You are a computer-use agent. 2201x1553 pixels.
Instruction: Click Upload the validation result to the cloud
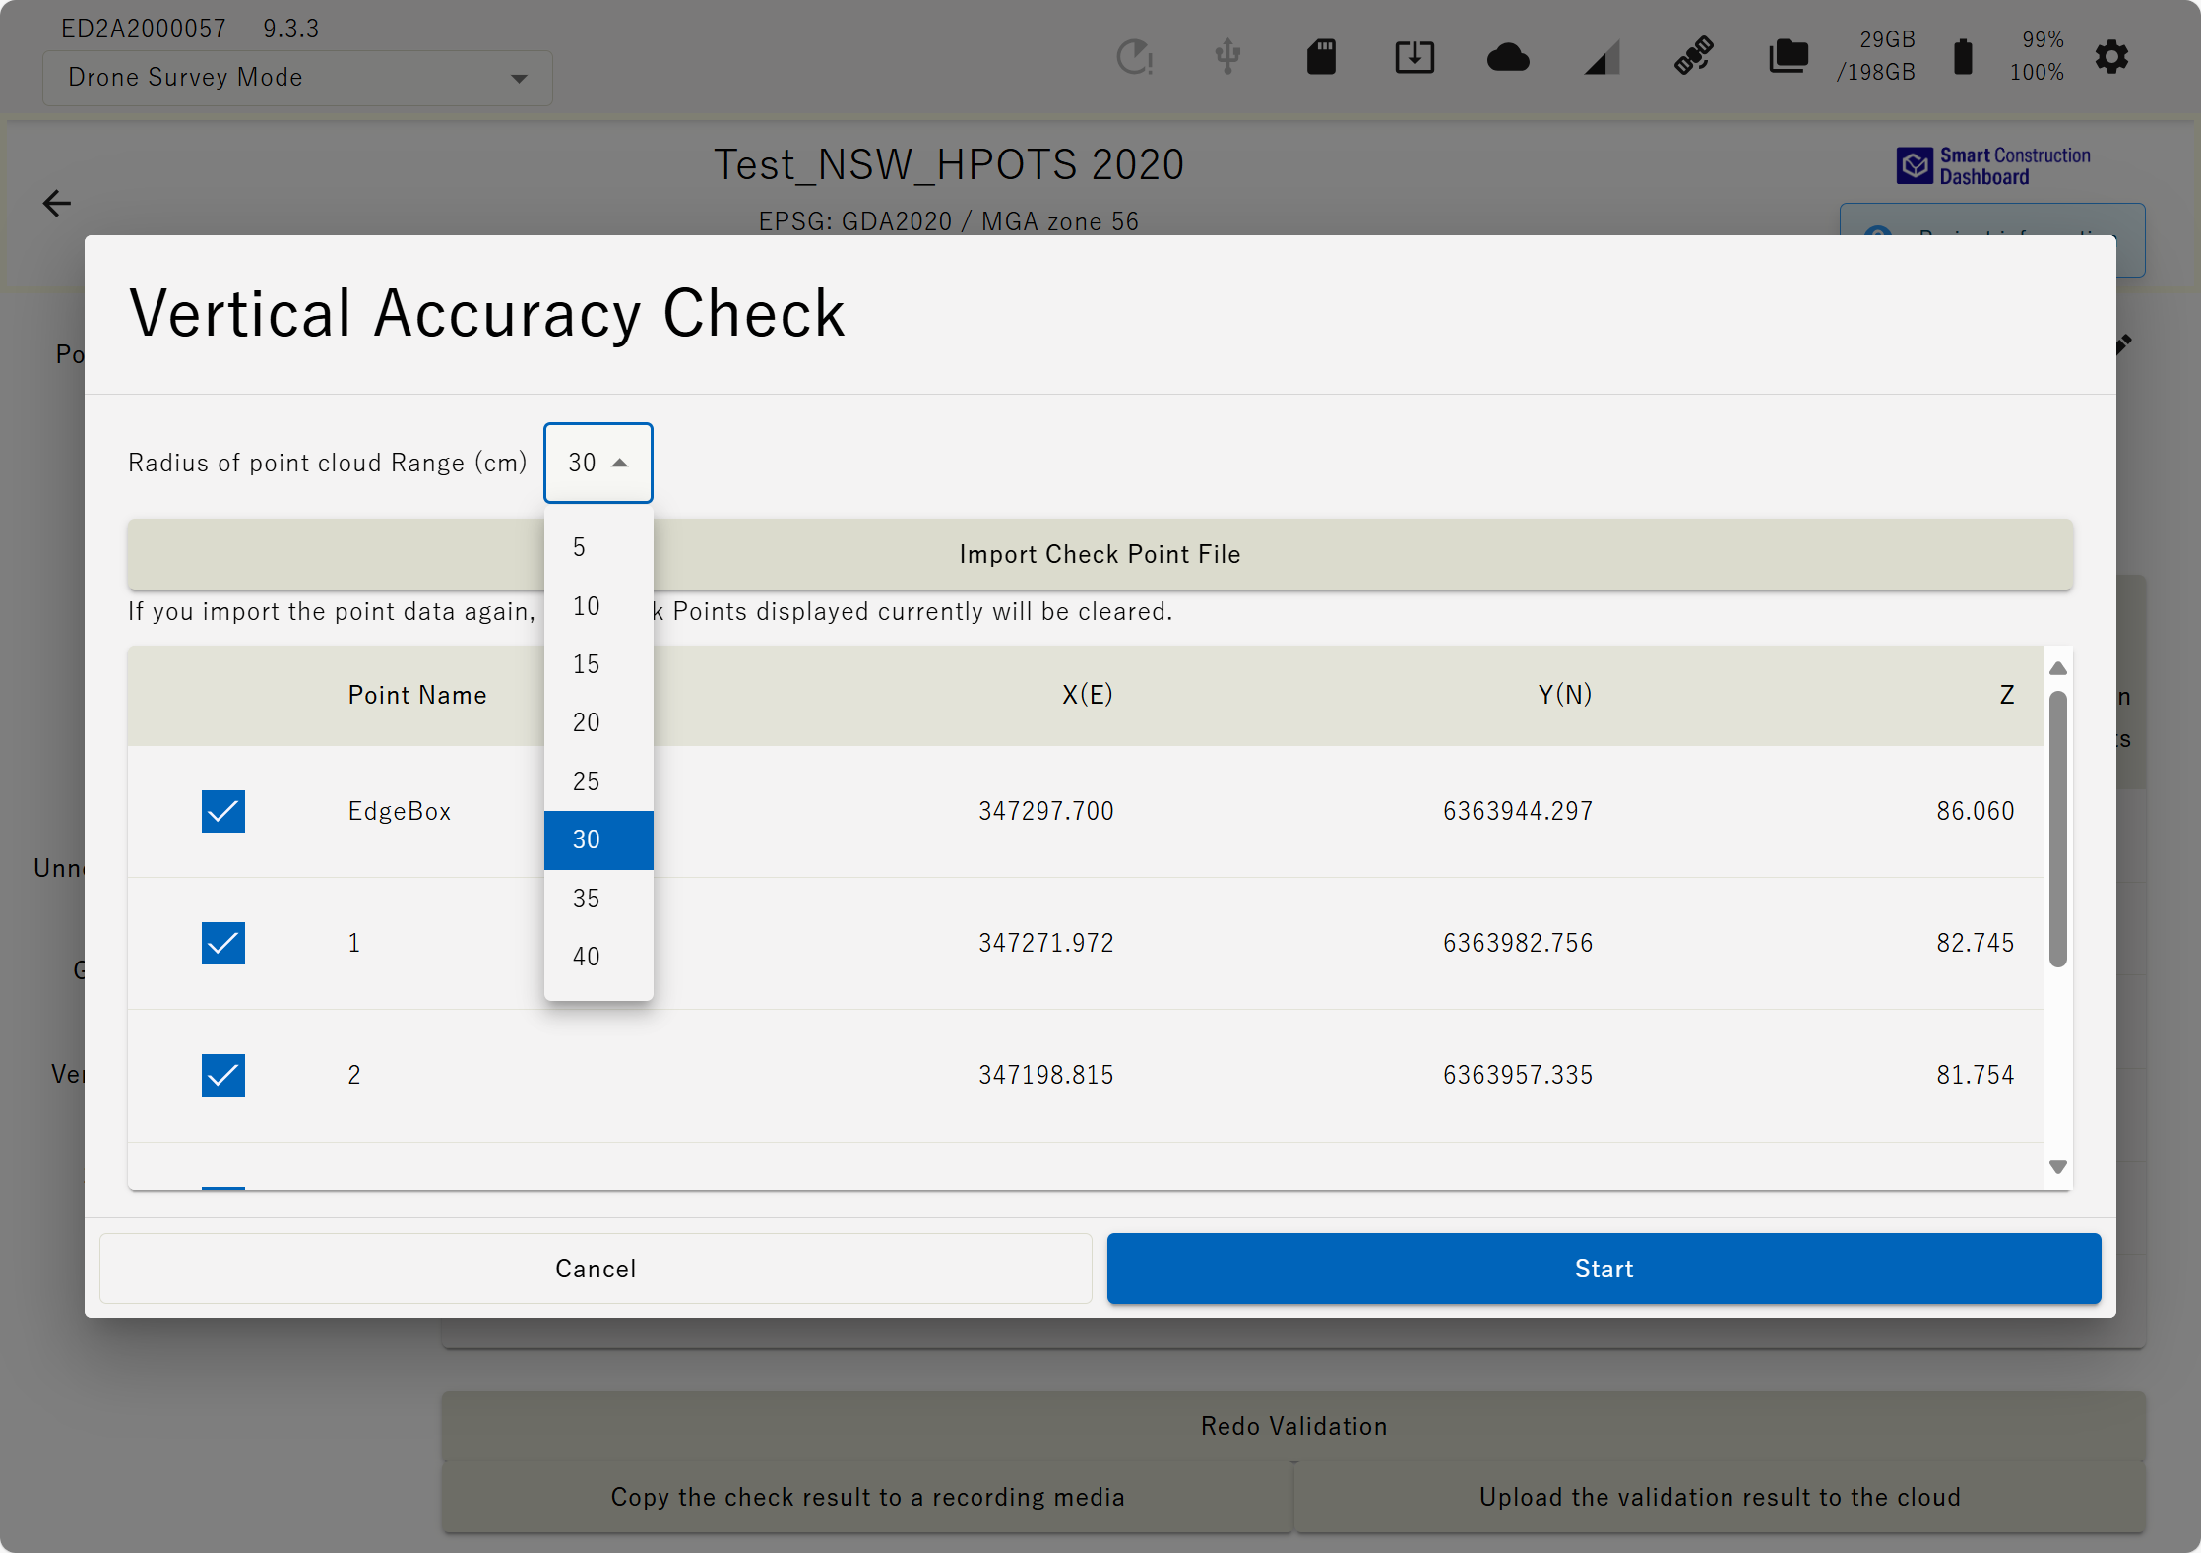(1720, 1497)
